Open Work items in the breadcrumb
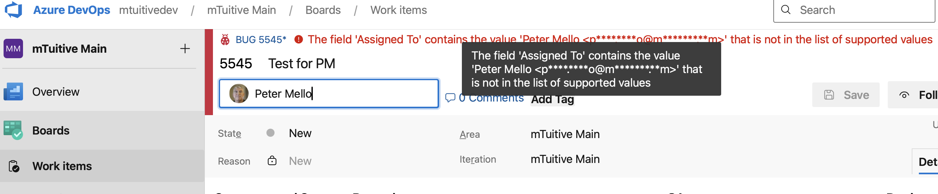This screenshot has height=194, width=938. pos(398,10)
